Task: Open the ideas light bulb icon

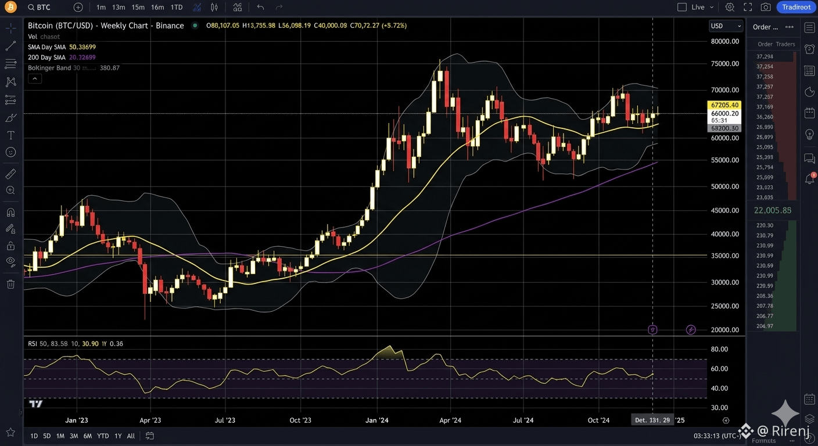Action: click(x=809, y=134)
